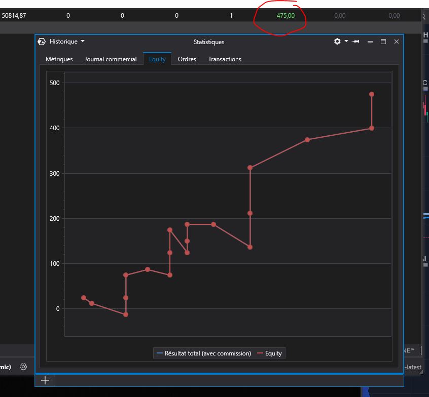This screenshot has height=397, width=429.
Task: Click the Statistiques title text
Action: (209, 42)
